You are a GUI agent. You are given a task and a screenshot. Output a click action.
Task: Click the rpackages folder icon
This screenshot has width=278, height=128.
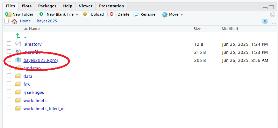pyautogui.click(x=18, y=92)
